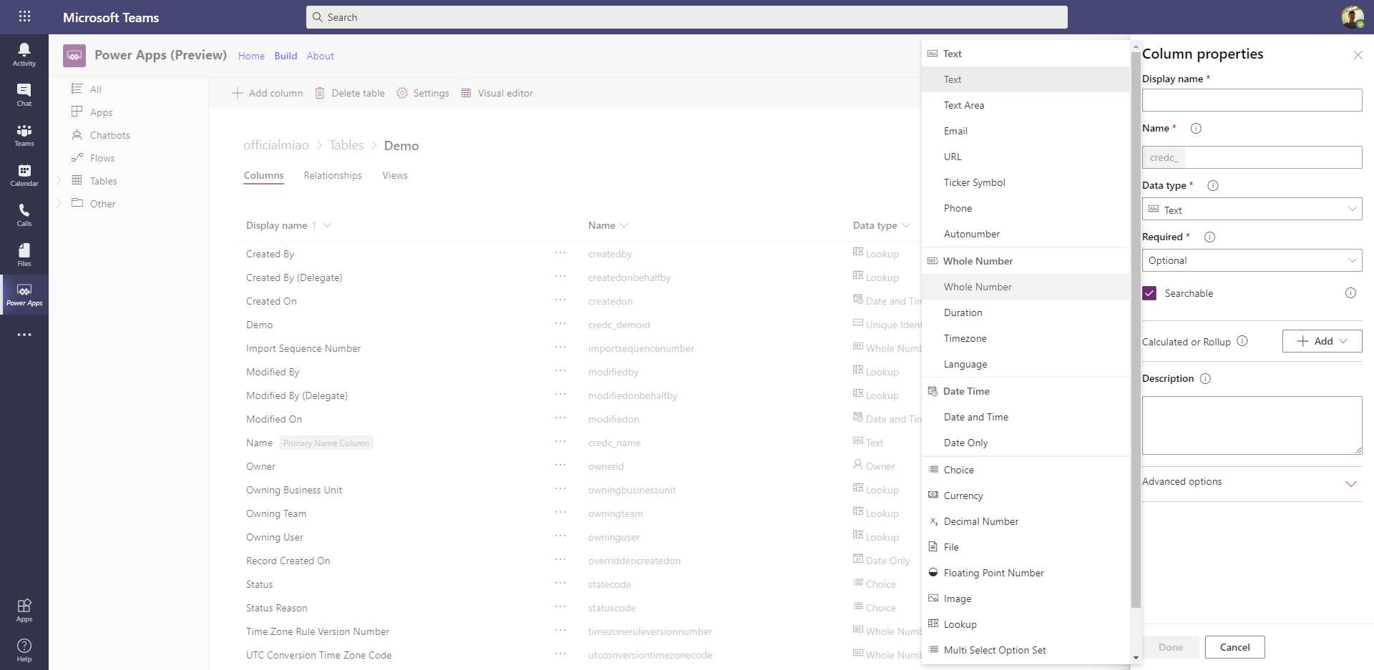This screenshot has height=670, width=1374.
Task: Show info for Searchable option
Action: click(x=1350, y=293)
